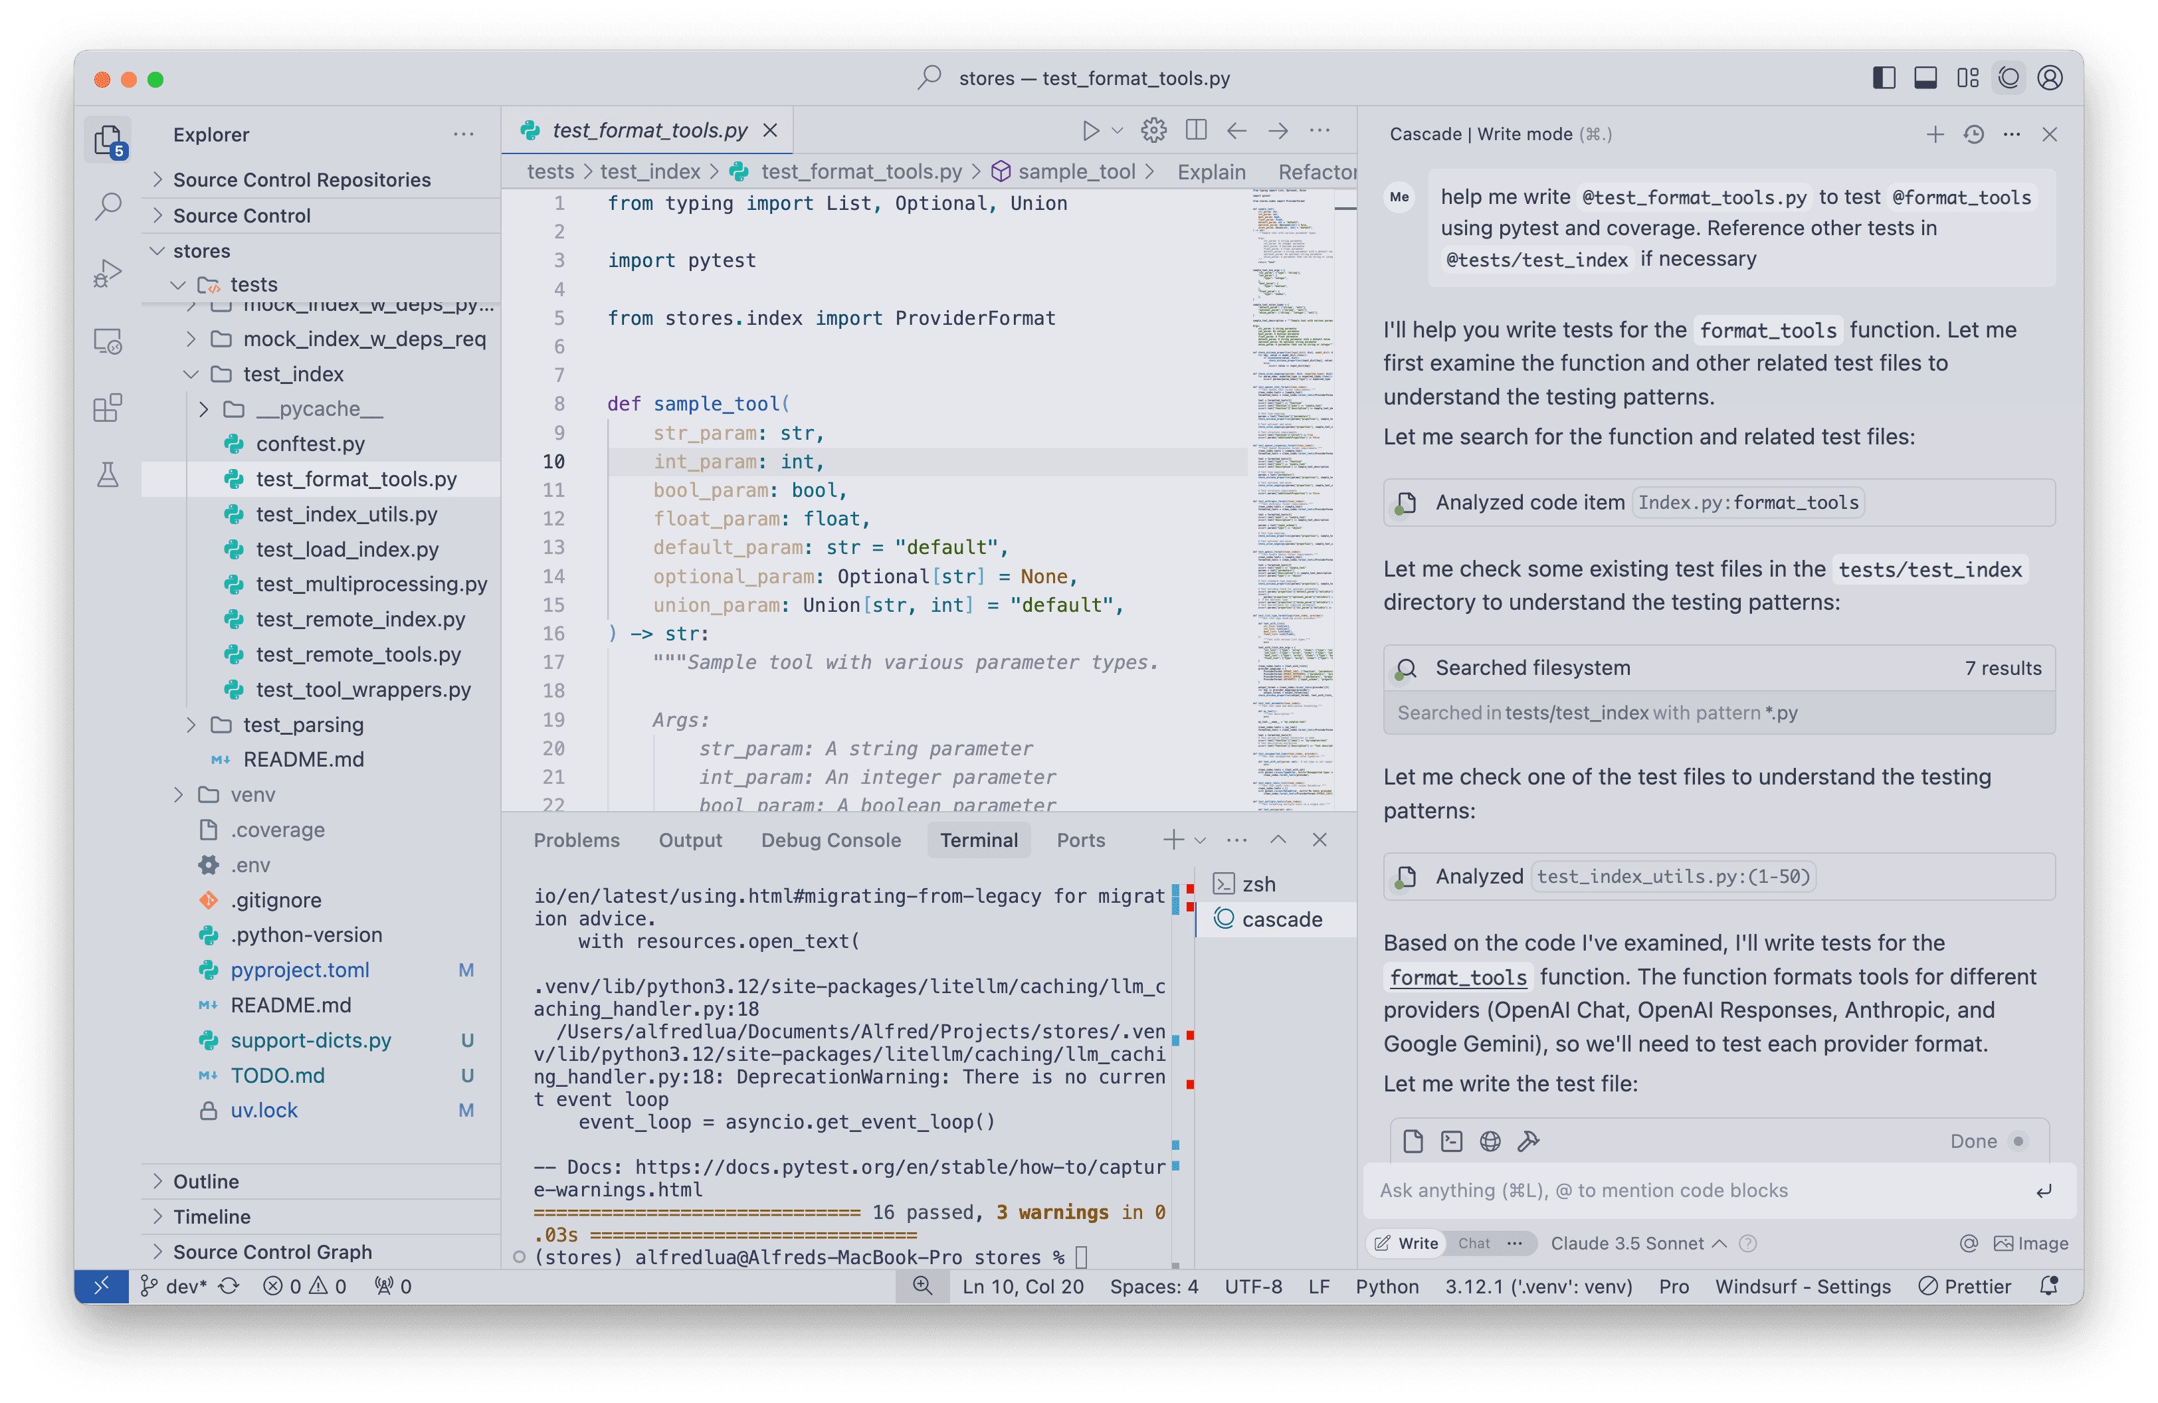Open Windsurf - Settings in status bar
Screen dimensions: 2158x1403
[x=1803, y=1286]
